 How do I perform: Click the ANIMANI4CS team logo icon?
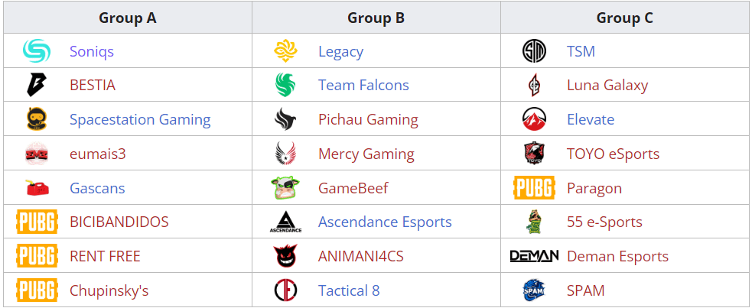tap(285, 256)
